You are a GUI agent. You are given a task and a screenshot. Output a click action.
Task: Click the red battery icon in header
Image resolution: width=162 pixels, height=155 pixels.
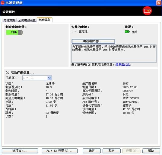pyautogui.click(x=147, y=11)
